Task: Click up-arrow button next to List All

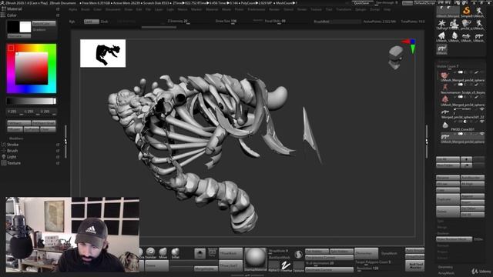Action: point(466,159)
